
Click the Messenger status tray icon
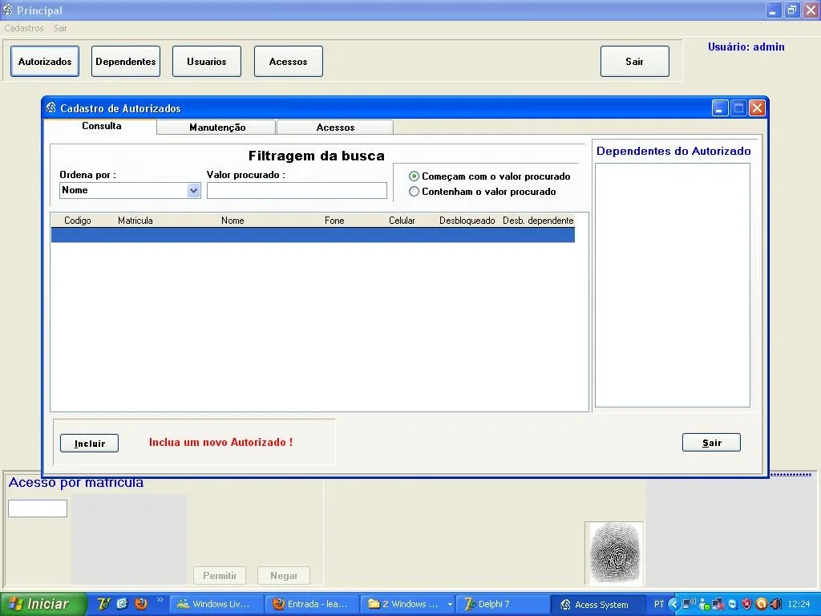coord(704,605)
